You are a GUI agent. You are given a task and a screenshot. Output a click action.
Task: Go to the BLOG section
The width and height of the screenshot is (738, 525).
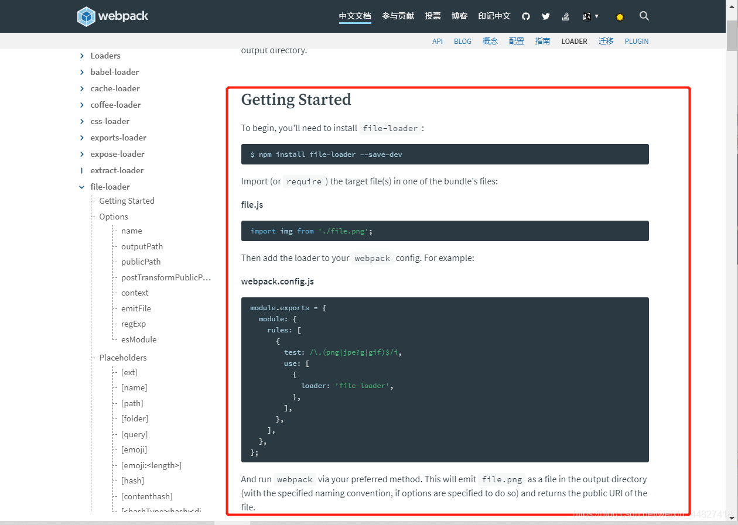(x=463, y=41)
